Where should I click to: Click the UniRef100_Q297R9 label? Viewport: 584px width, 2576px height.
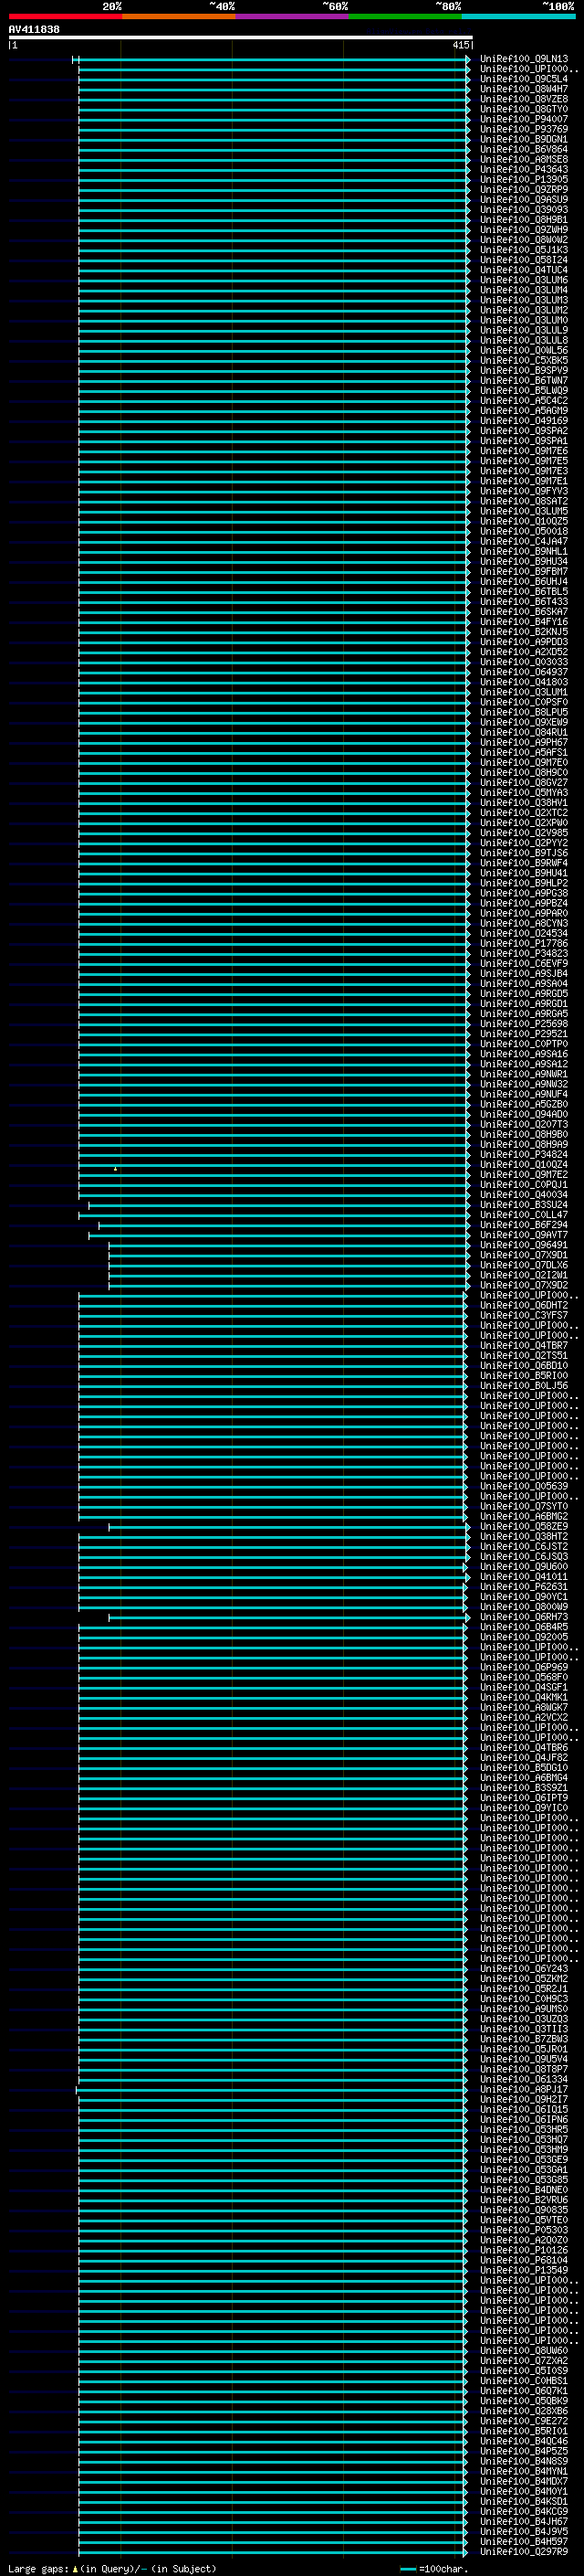(x=524, y=2551)
